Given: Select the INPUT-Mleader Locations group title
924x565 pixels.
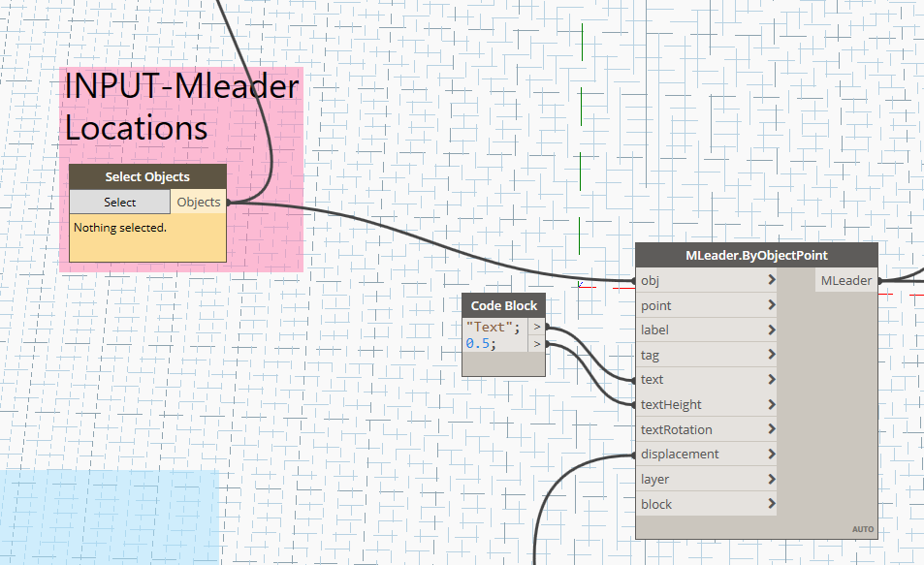Looking at the screenshot, I should (x=181, y=107).
